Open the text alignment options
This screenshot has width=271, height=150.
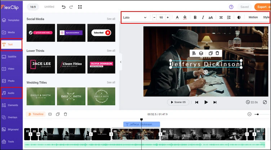click(221, 17)
